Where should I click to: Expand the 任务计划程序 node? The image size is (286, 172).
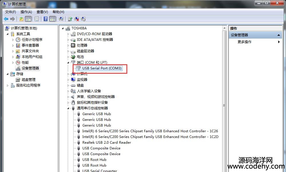click(x=13, y=39)
